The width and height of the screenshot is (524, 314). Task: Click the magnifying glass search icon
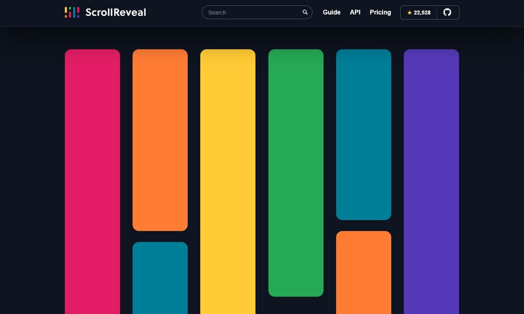304,12
